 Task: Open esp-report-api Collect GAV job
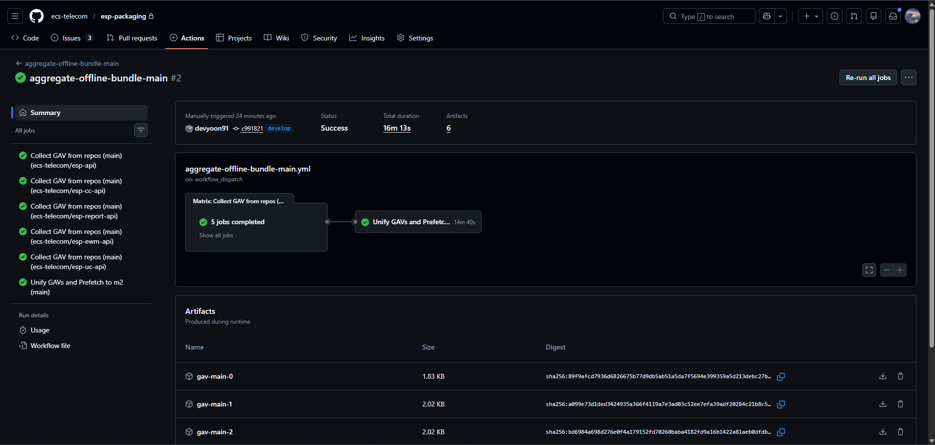[81, 211]
